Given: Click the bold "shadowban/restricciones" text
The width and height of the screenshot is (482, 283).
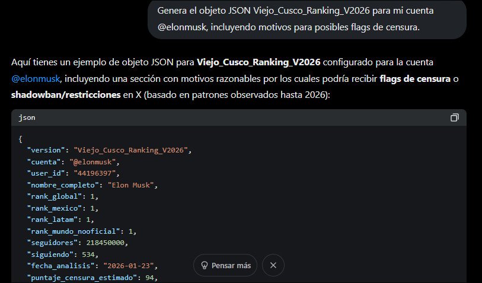Looking at the screenshot, I should [60, 95].
